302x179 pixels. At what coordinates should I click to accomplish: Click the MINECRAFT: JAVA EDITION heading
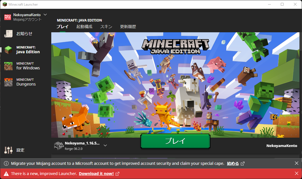(79, 20)
